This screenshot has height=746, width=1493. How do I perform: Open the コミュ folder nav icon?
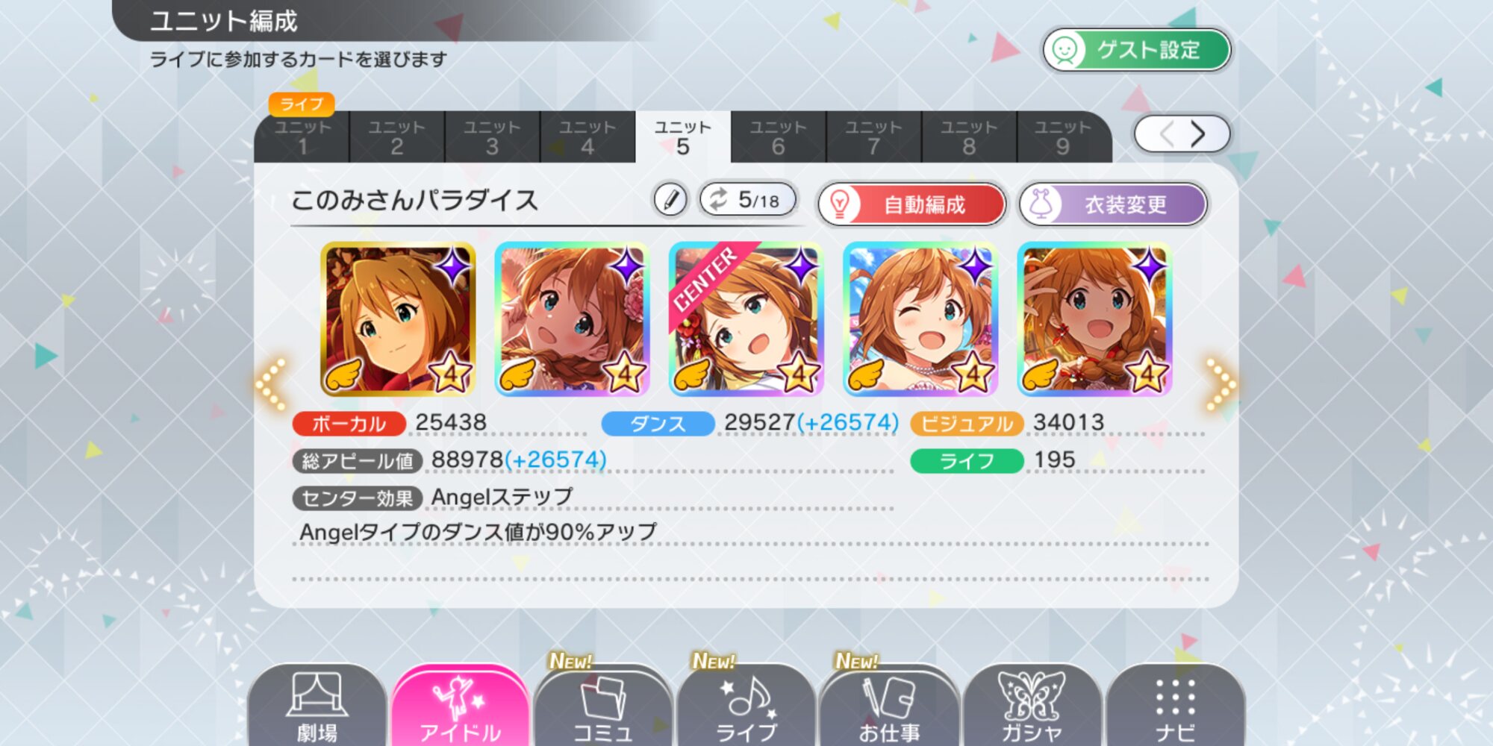[603, 706]
